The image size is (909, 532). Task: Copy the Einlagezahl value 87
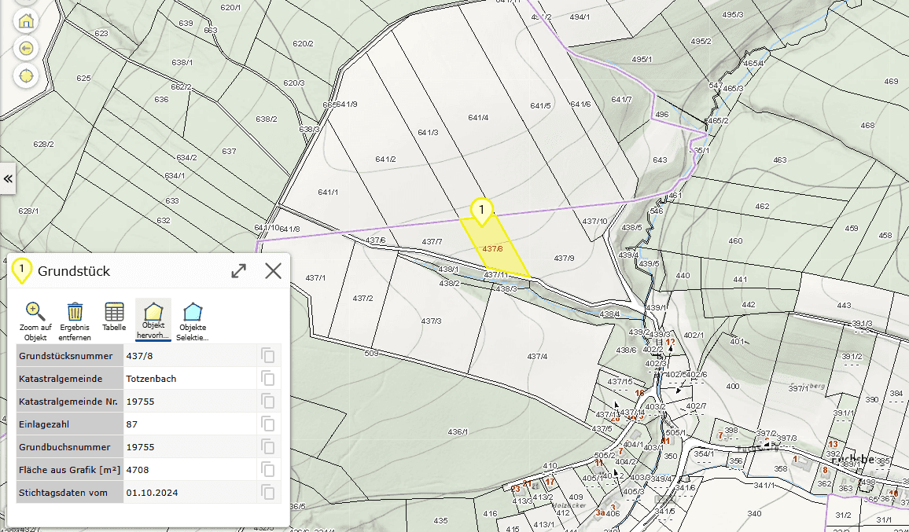coord(268,424)
